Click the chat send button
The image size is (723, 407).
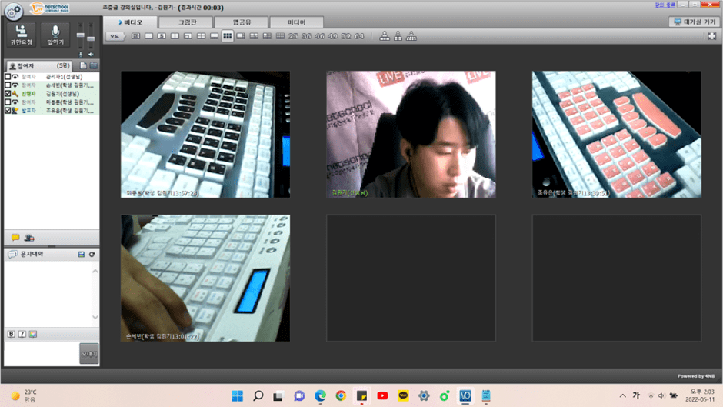[x=89, y=354]
